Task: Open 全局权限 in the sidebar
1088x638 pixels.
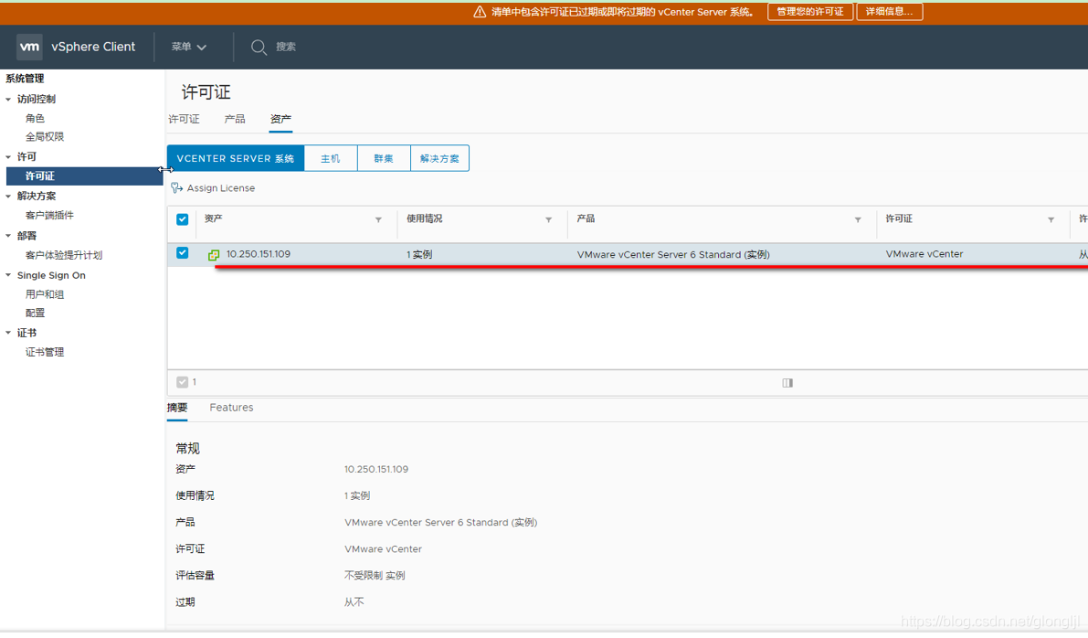Action: (x=45, y=137)
